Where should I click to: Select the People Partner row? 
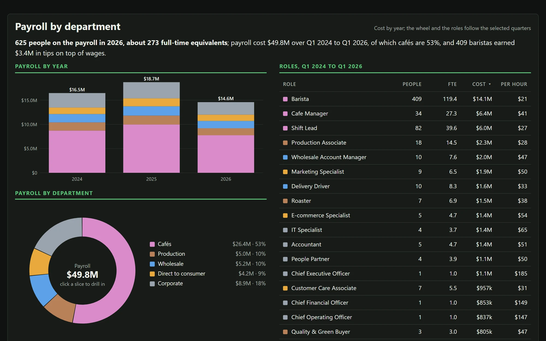(x=405, y=259)
